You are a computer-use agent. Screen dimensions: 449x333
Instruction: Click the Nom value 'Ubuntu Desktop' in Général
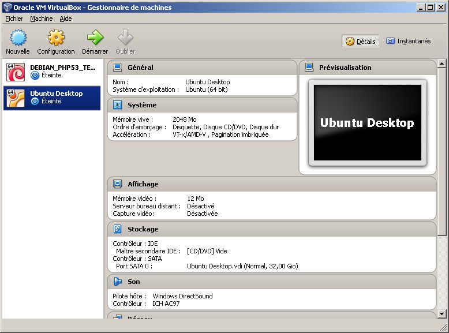click(208, 82)
